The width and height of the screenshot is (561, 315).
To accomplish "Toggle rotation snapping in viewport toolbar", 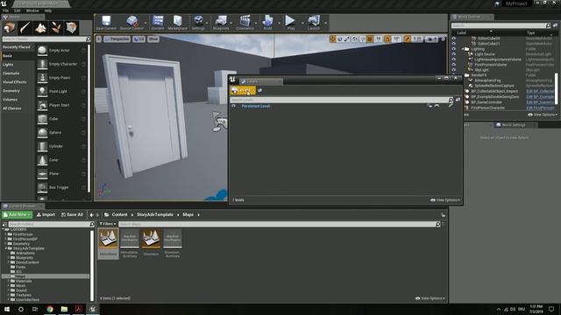I will [x=387, y=38].
